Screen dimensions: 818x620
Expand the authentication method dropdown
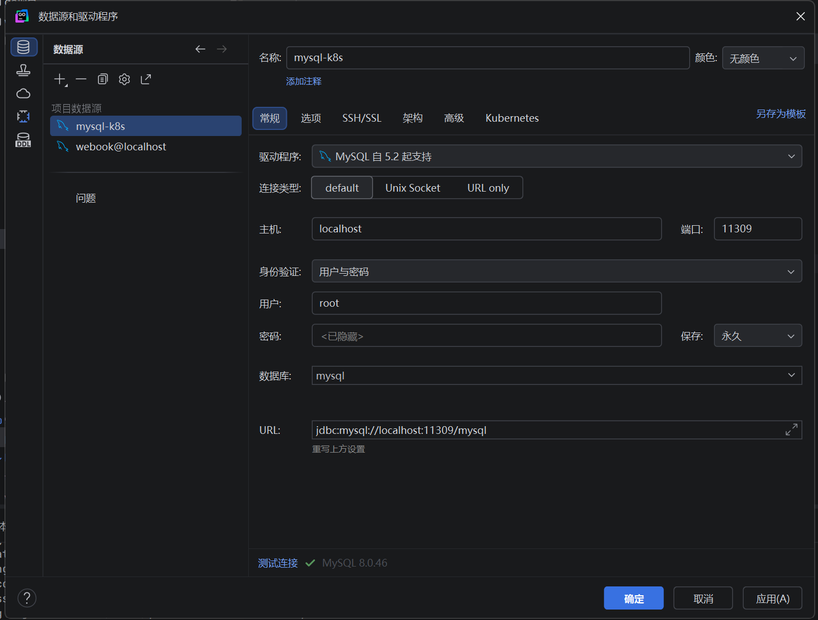click(x=557, y=271)
